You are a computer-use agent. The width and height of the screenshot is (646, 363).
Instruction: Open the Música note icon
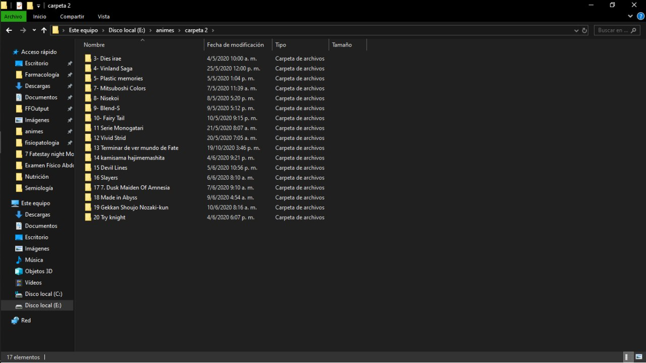19,260
